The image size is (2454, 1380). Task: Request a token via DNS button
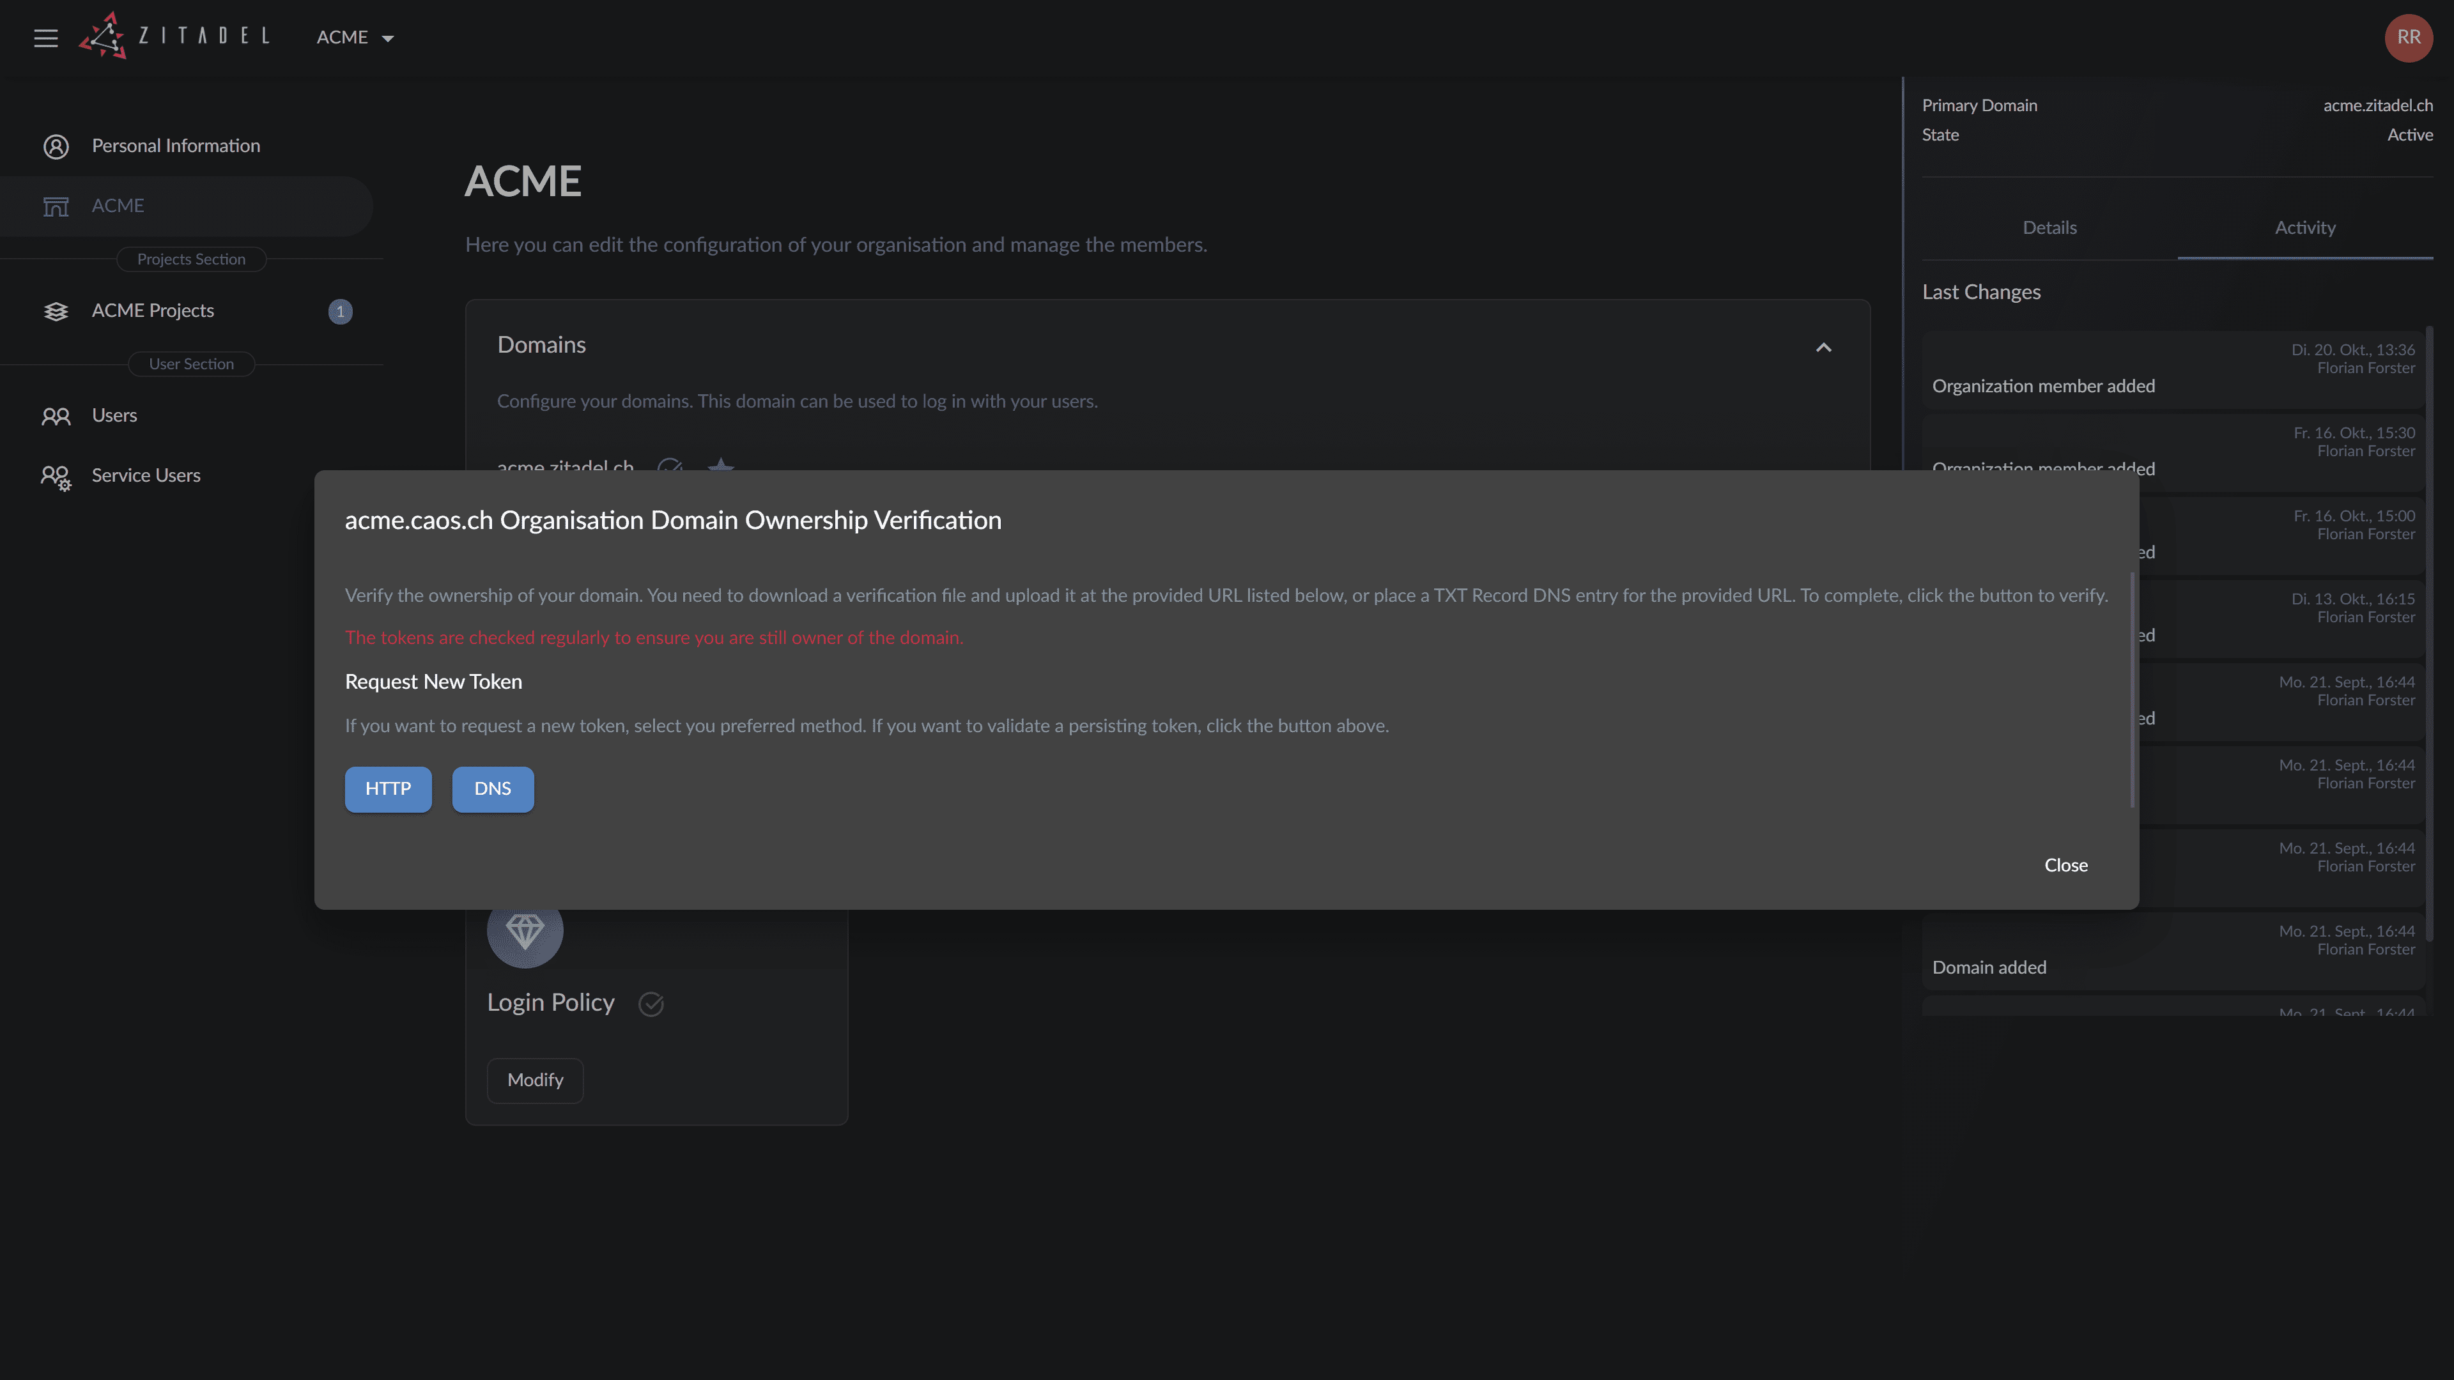tap(493, 788)
